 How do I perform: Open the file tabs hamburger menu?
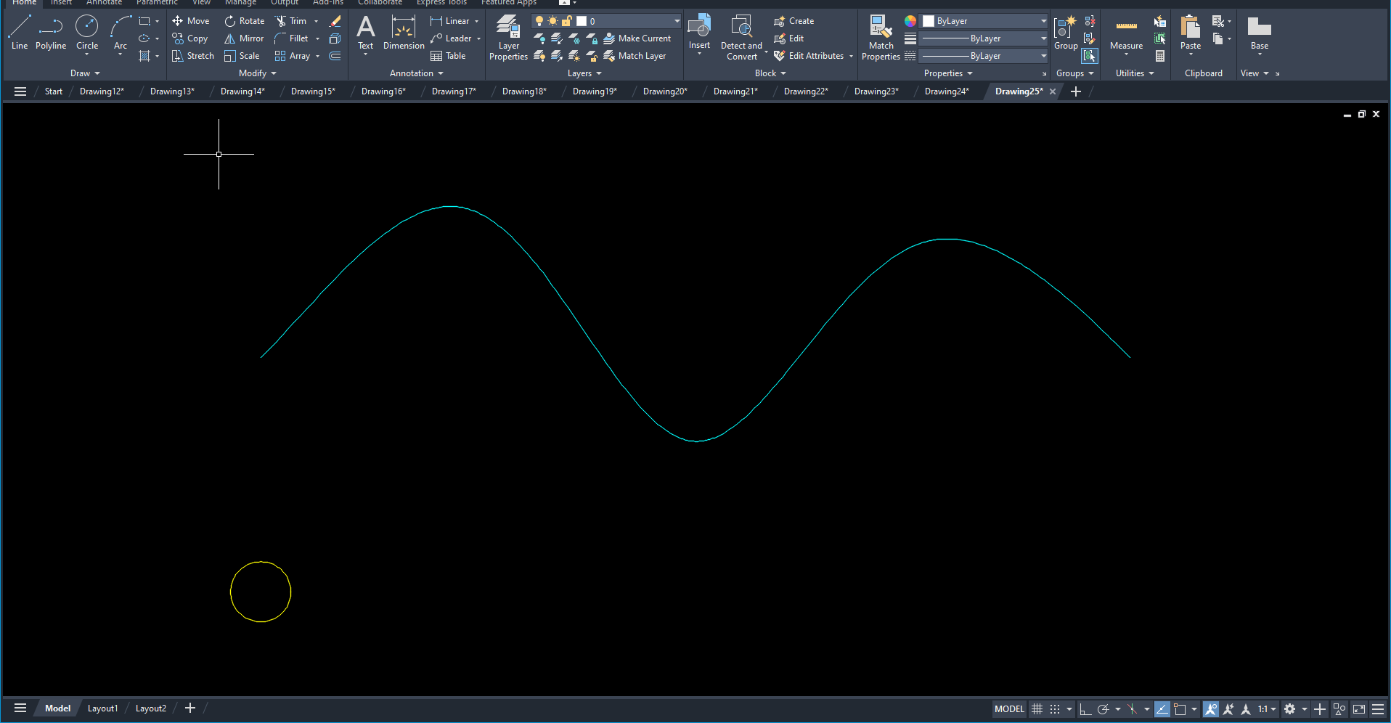pos(20,91)
